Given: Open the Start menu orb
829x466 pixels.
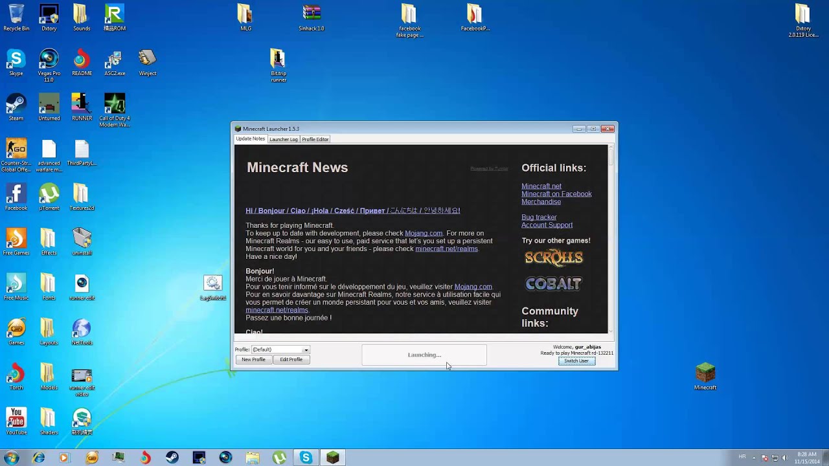Looking at the screenshot, I should (11, 458).
